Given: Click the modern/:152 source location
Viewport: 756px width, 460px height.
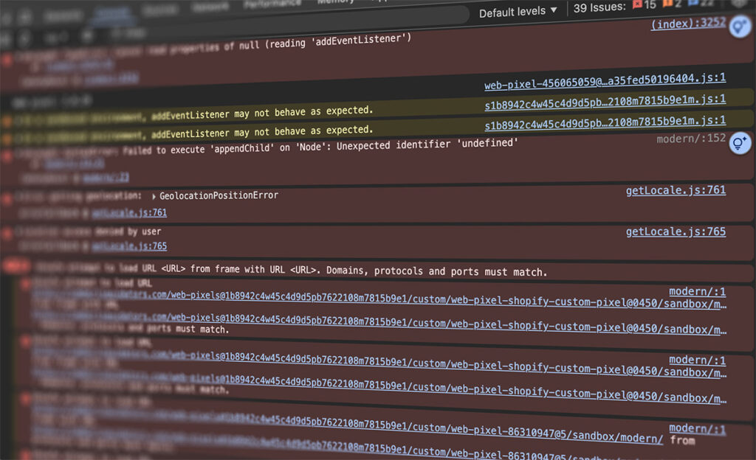Looking at the screenshot, I should point(690,139).
